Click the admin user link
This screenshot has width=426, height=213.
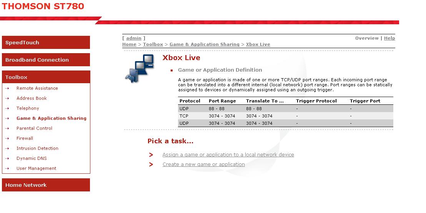tap(134, 38)
